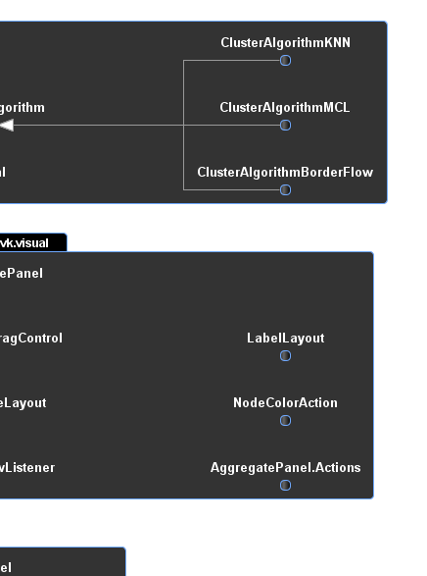Click the ClusterAlgorithmMCL label text
427x576 pixels.
[x=285, y=108]
